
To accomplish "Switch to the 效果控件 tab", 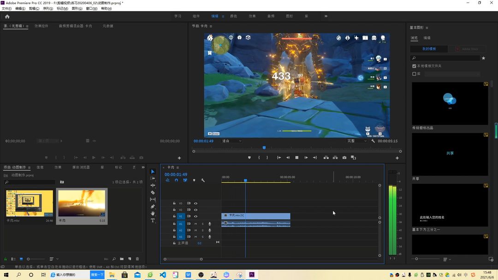I will pos(41,26).
